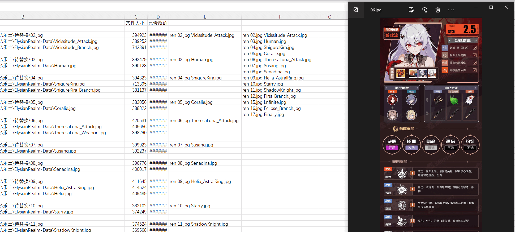Select cell ElysianRealm-Data\Helia_AstralRing.jpg
Image resolution: width=515 pixels, height=232 pixels.
tap(62, 187)
